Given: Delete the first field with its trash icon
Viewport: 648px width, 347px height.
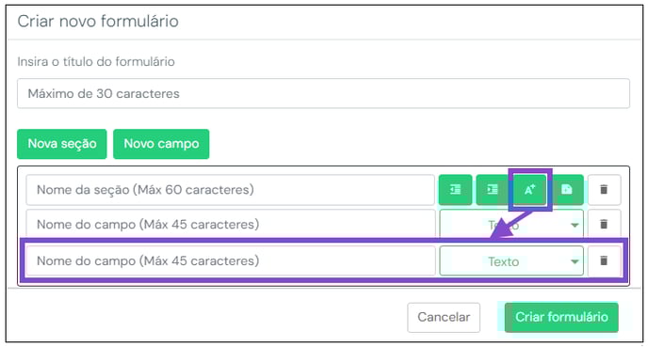Looking at the screenshot, I should coord(604,224).
